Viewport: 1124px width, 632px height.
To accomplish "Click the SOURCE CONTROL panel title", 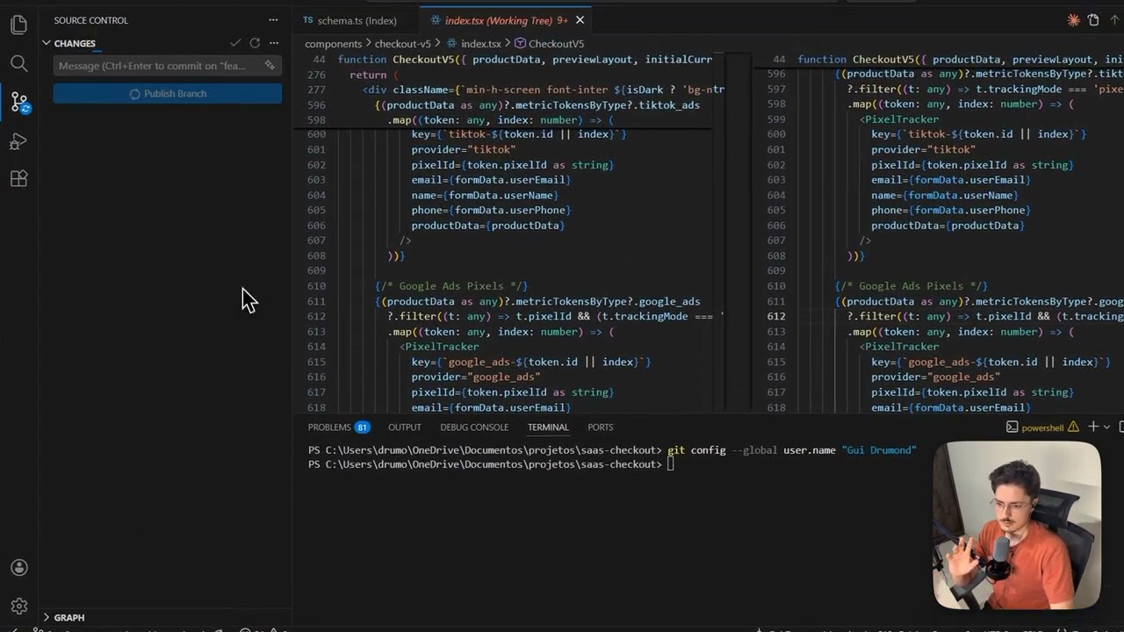I will click(90, 20).
